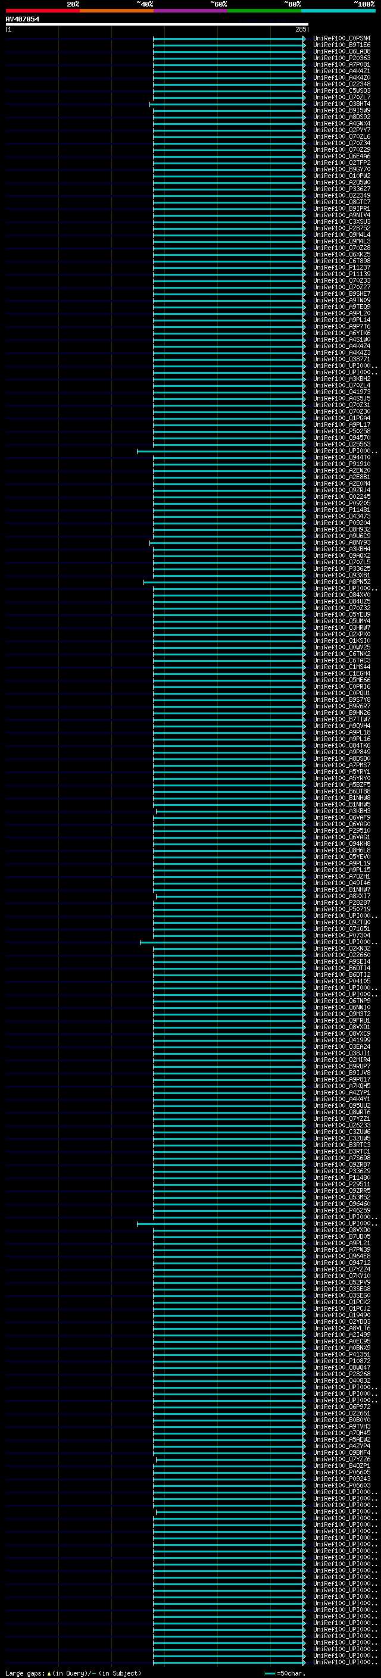Screen dimensions: 381x1678
Task: Click hit label UniRef100_A9PL14
Action: pos(342,320)
